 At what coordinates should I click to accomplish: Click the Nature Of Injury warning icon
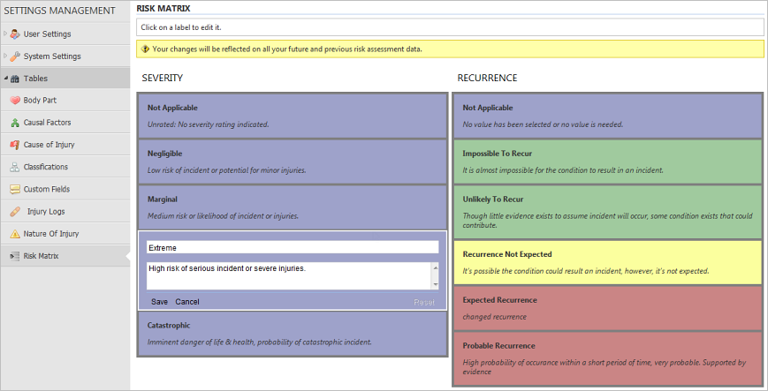click(x=15, y=234)
